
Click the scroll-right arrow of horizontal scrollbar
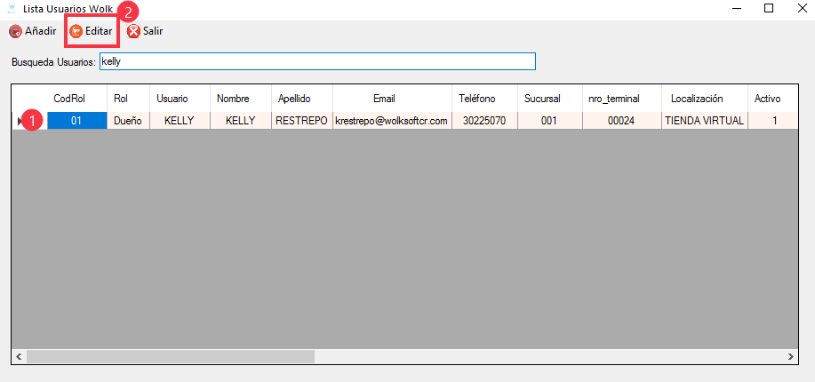791,356
